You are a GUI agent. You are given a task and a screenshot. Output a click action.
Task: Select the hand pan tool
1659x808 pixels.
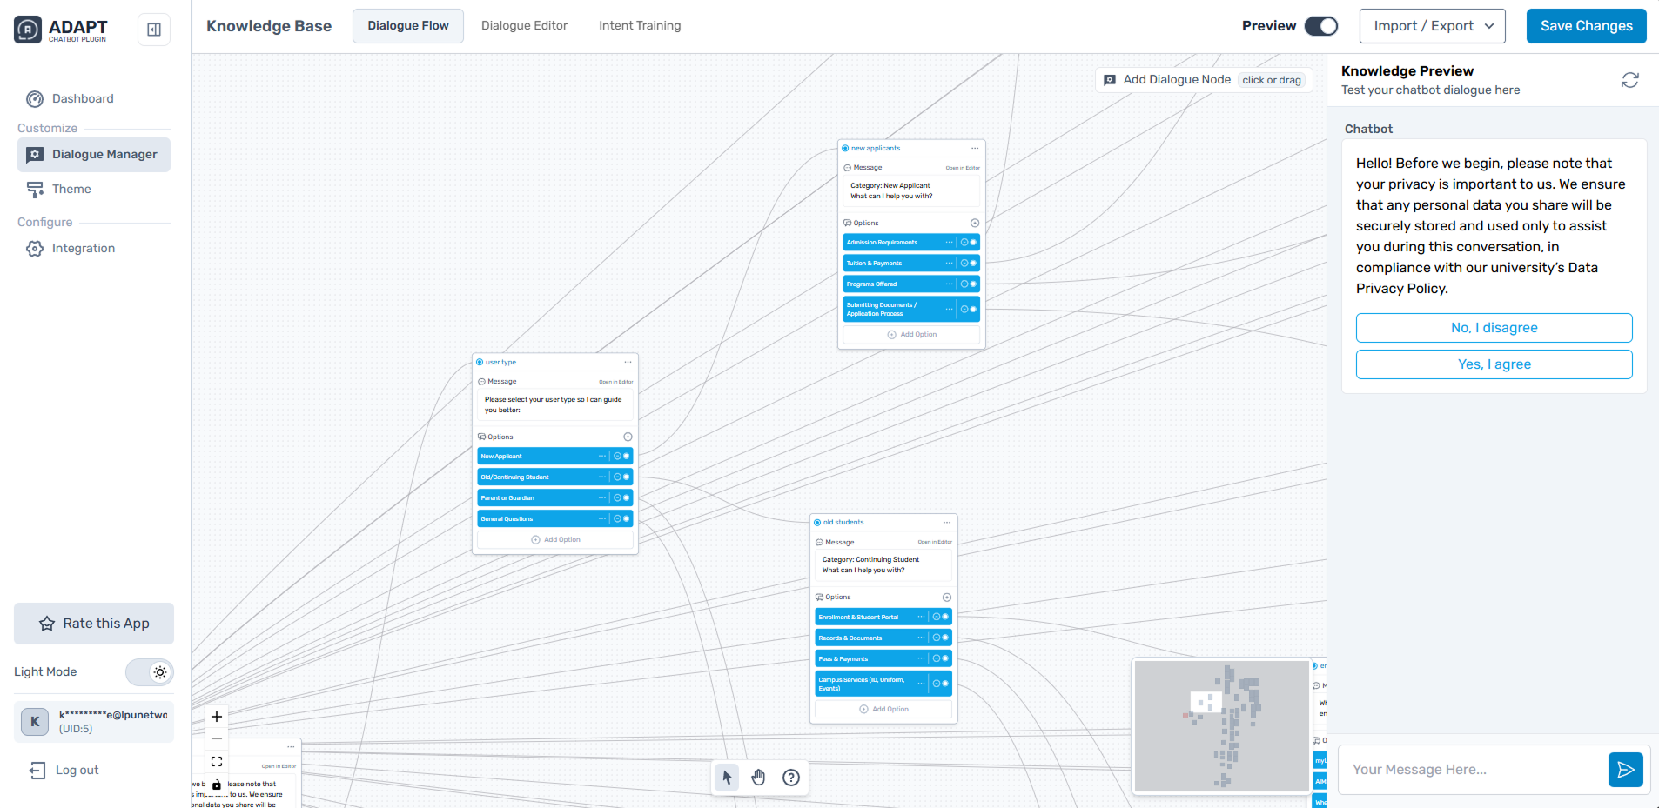[758, 778]
